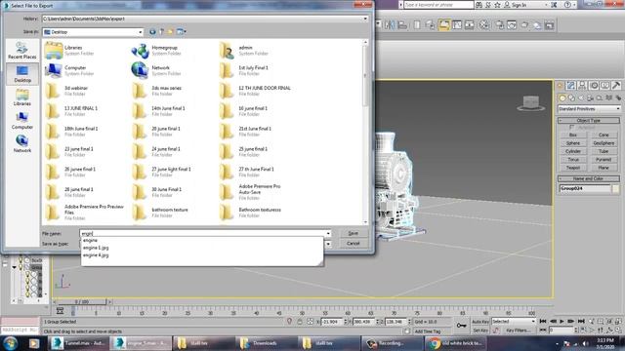Toggle the AutoGrid checkbox
Image resolution: width=625 pixels, height=351 pixels.
[571, 128]
